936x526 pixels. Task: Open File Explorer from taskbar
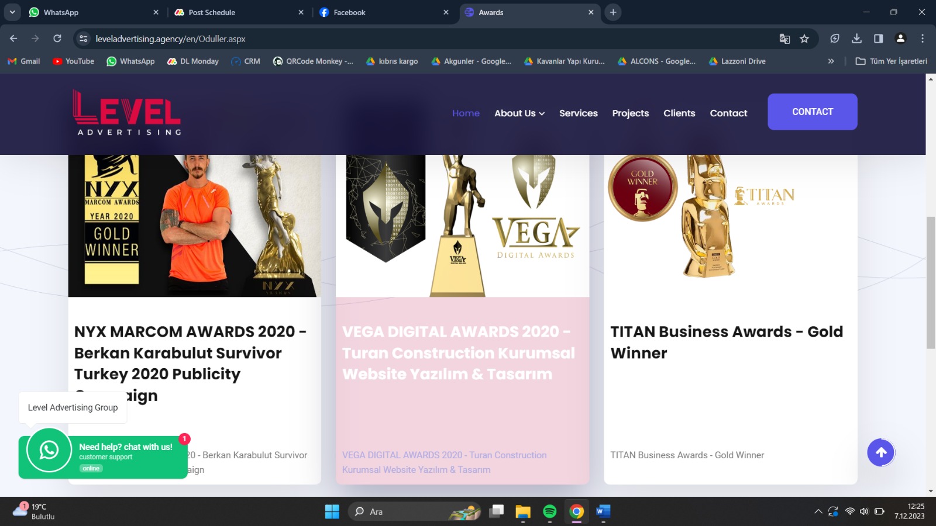522,512
